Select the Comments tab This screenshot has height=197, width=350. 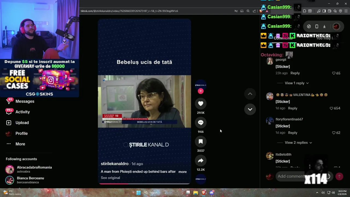[283, 38]
